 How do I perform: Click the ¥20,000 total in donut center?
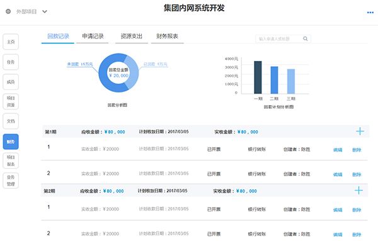118,76
